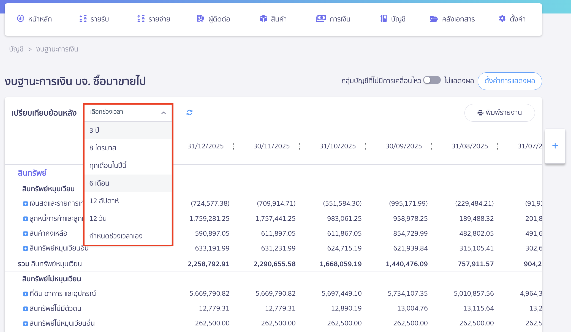
Task: Open the สินค้า products icon
Action: pos(263,19)
